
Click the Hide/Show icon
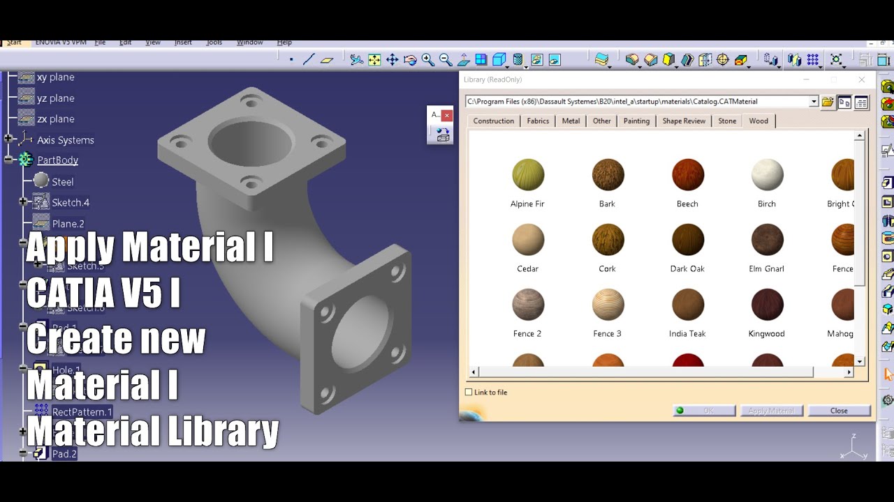[536, 60]
